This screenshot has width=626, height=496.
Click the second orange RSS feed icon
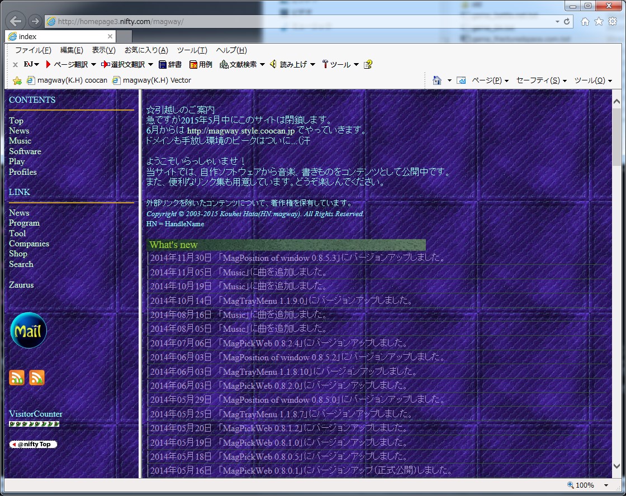[37, 378]
